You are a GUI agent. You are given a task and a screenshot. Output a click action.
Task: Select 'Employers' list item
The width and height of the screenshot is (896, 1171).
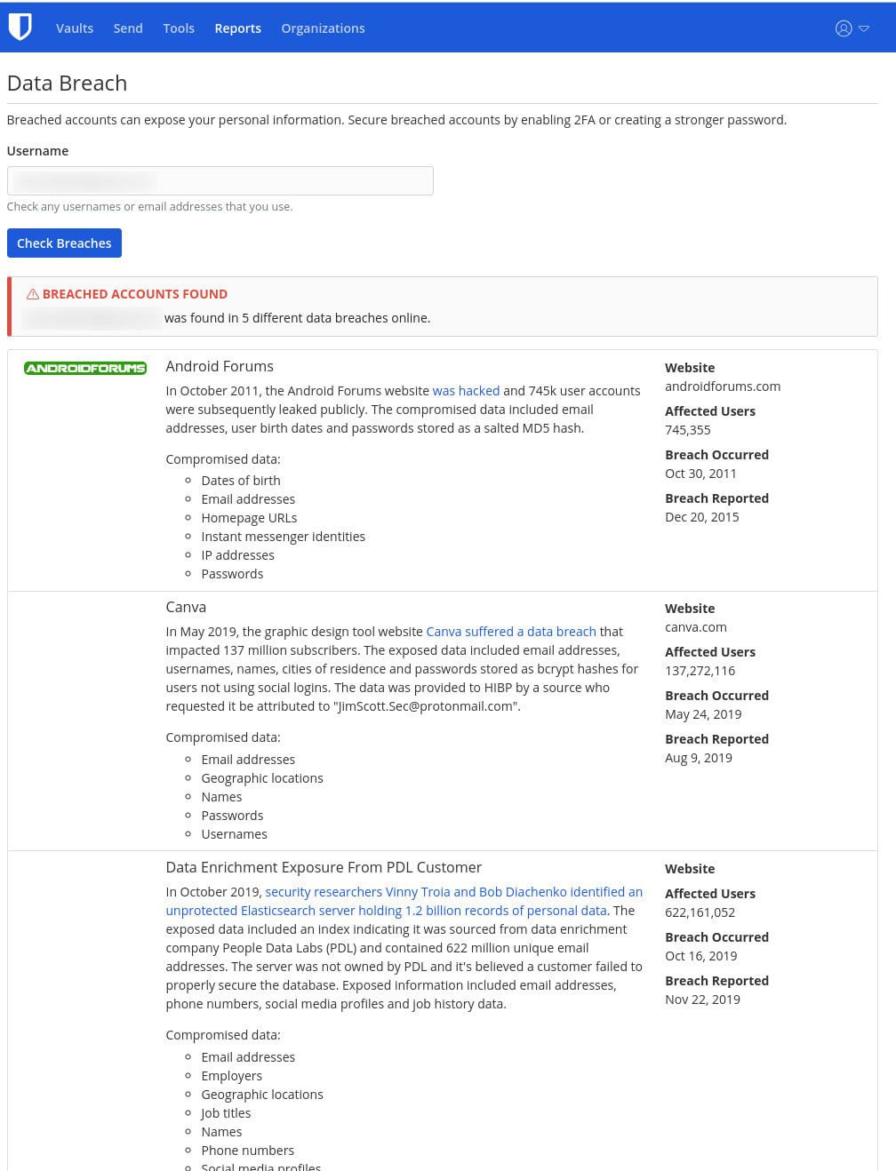232,1076
